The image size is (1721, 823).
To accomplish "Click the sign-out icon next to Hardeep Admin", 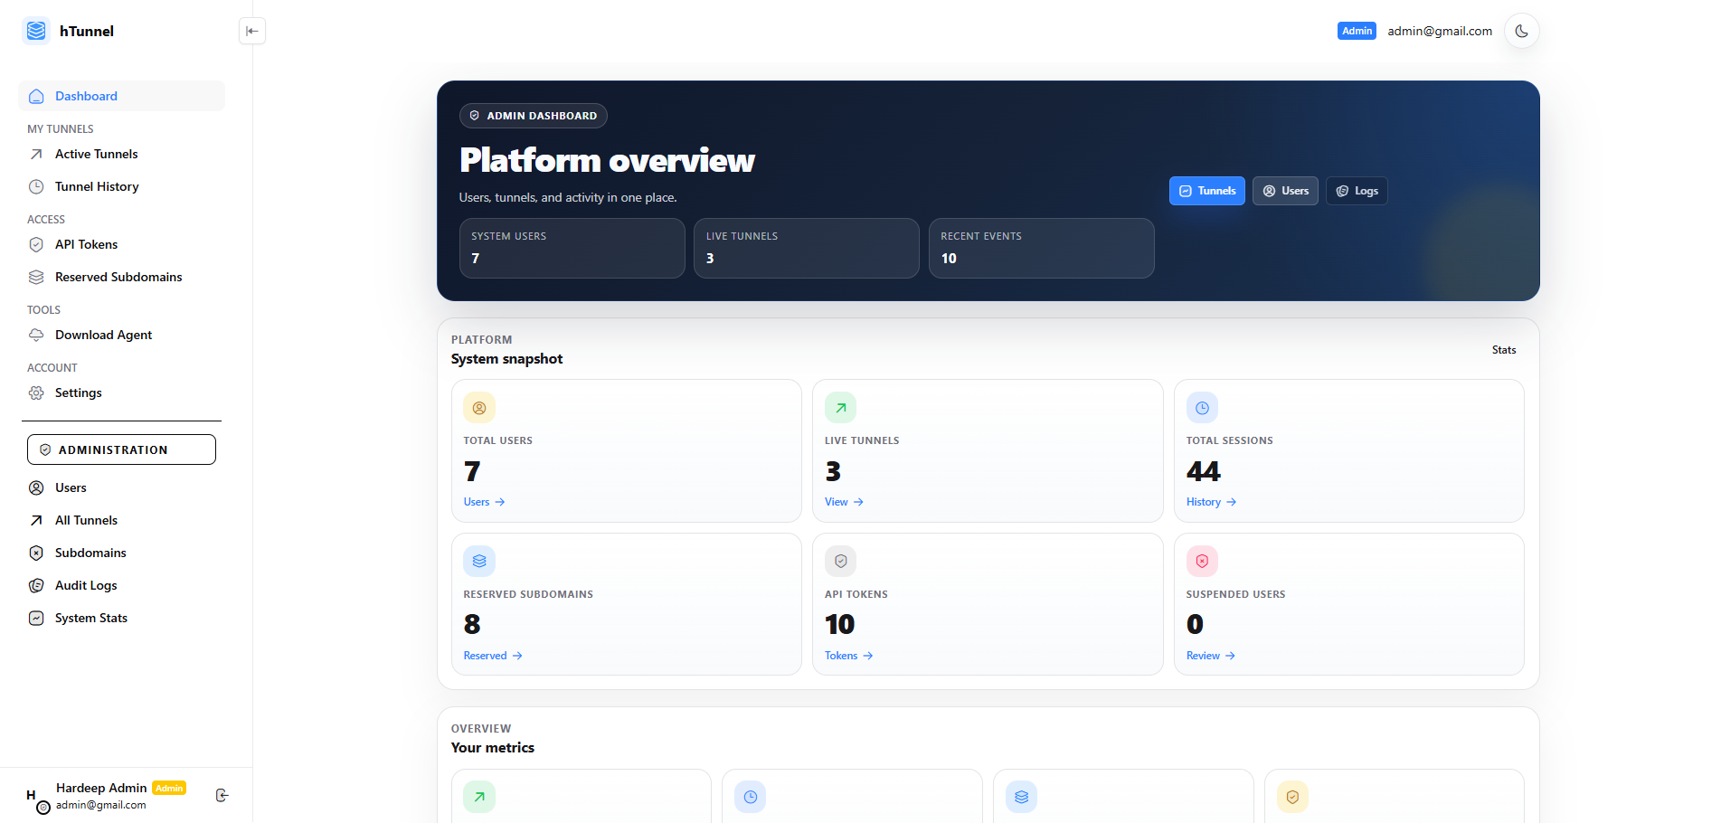I will (222, 795).
